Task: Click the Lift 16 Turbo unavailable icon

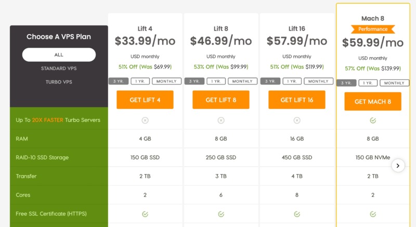Action: click(x=297, y=120)
